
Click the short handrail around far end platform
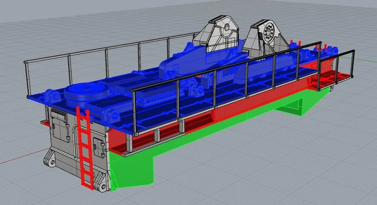click(x=336, y=70)
